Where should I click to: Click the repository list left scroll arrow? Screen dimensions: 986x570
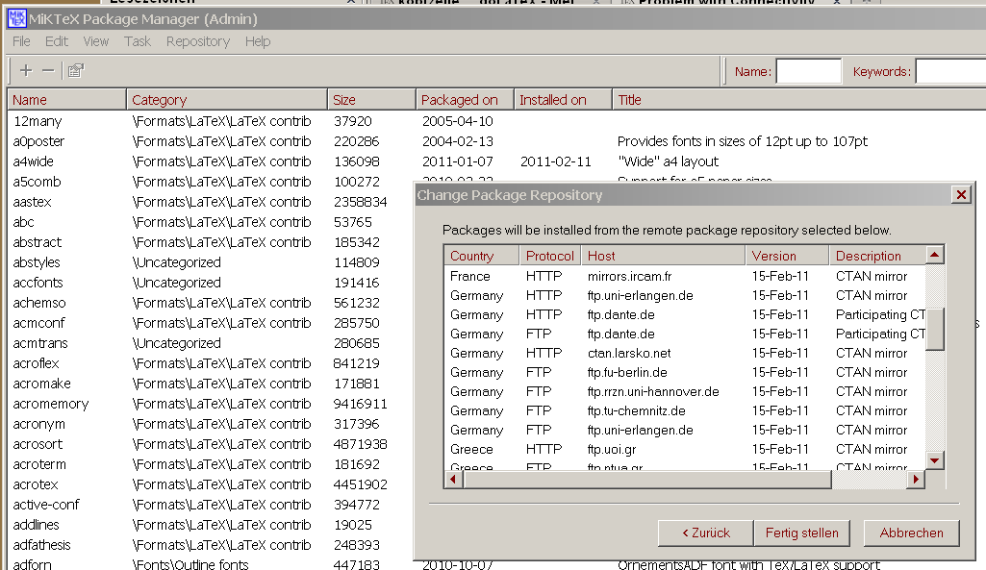453,480
